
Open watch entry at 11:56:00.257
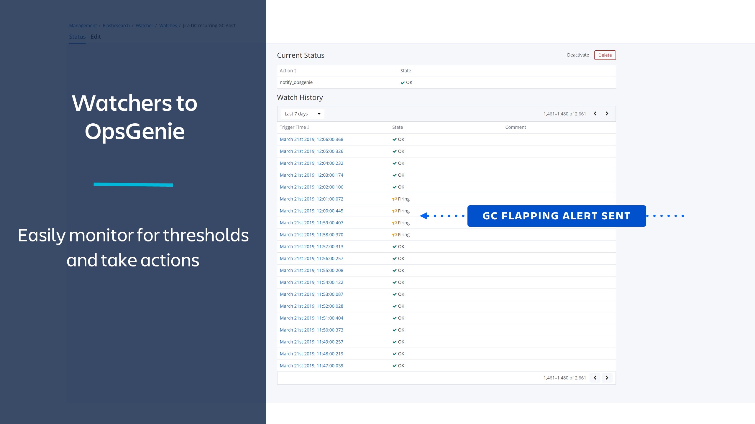[x=311, y=259]
